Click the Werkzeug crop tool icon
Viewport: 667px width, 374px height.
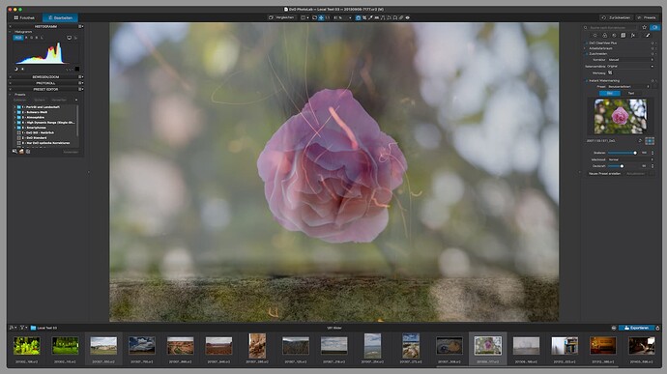pyautogui.click(x=610, y=72)
